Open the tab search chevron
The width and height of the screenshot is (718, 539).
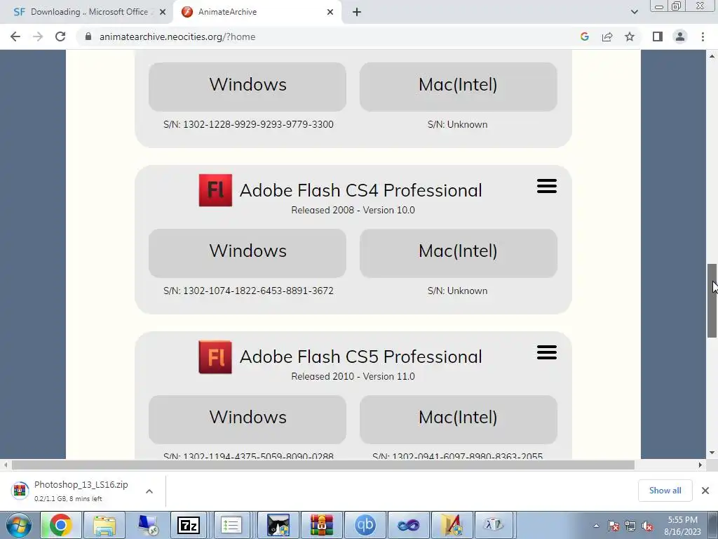tap(634, 13)
